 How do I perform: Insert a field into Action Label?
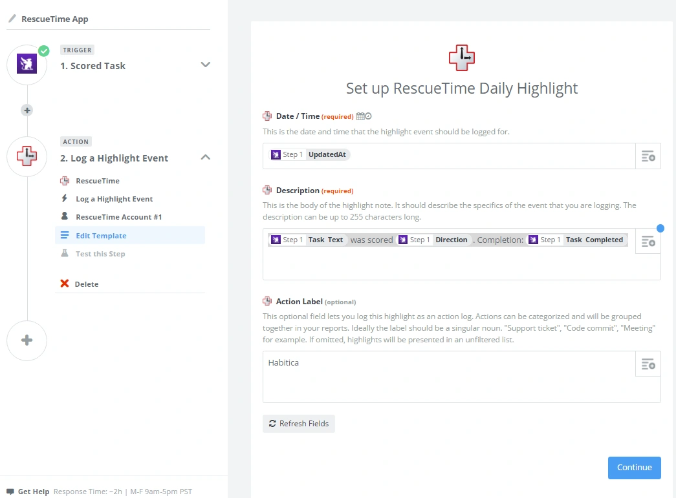point(648,364)
